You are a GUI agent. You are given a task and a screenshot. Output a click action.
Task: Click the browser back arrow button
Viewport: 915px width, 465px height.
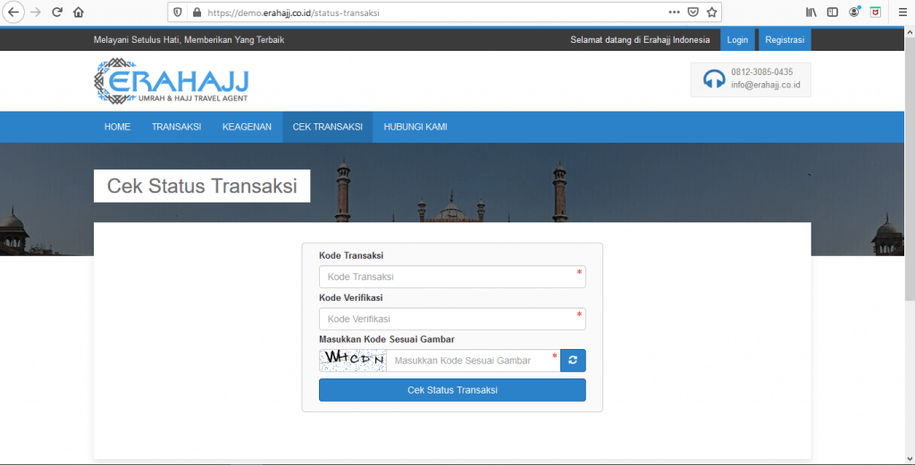click(x=13, y=12)
